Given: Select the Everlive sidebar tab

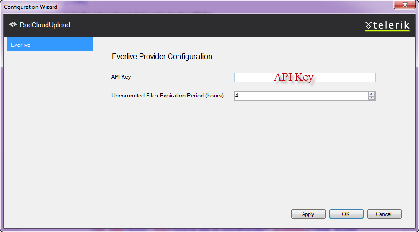Looking at the screenshot, I should (49, 45).
